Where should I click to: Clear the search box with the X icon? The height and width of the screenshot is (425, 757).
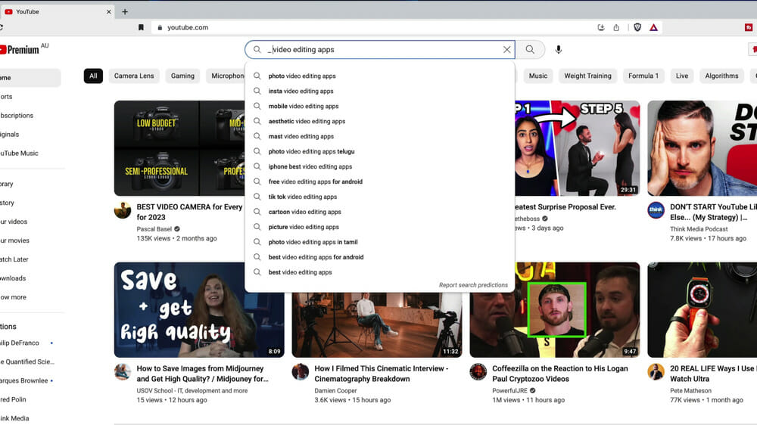click(506, 50)
